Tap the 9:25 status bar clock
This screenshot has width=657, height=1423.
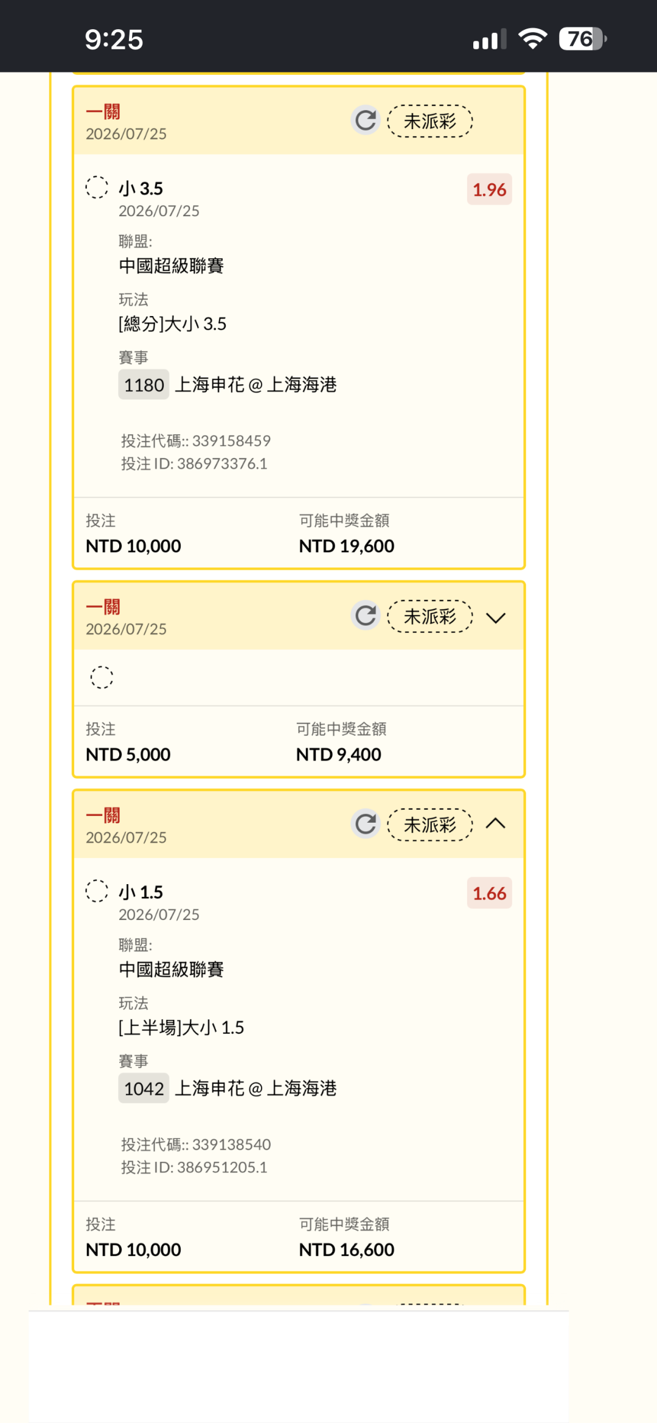[x=114, y=40]
